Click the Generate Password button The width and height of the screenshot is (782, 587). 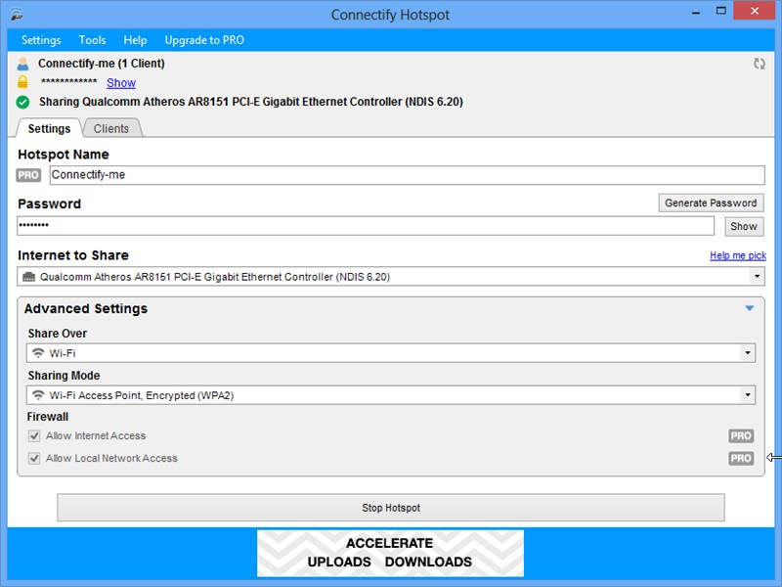click(712, 203)
